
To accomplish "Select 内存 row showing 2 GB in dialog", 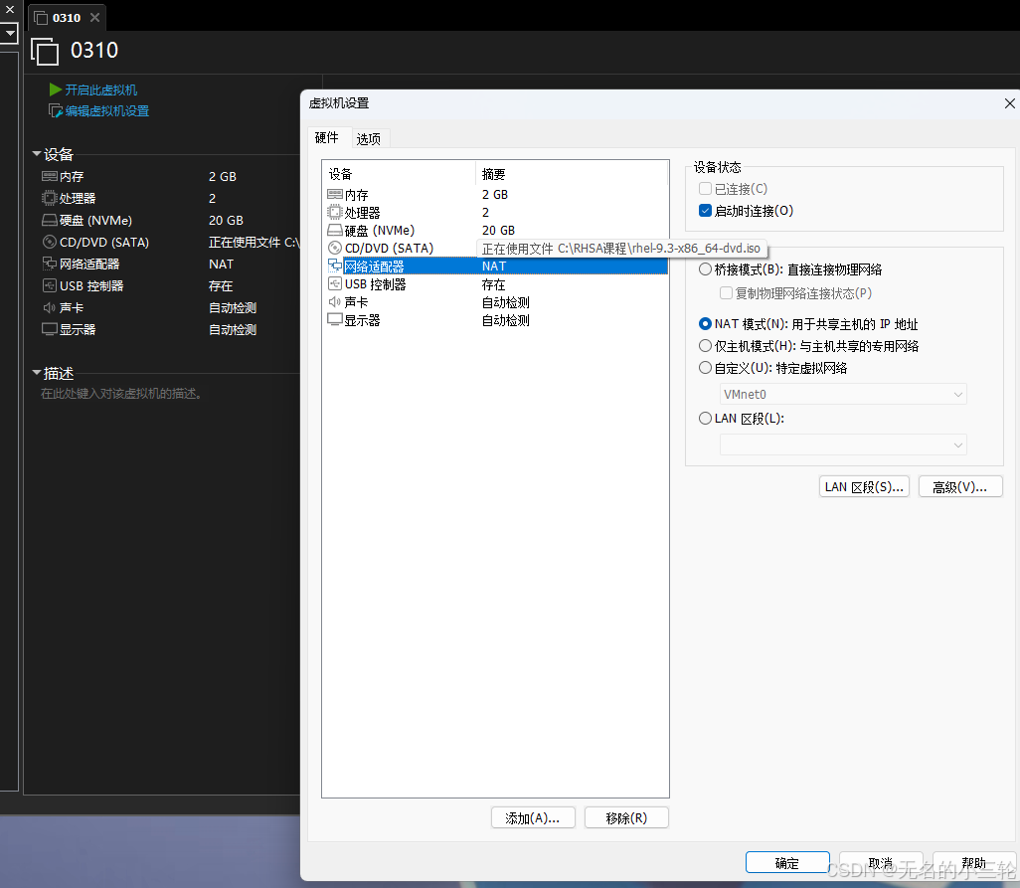I will tap(495, 195).
